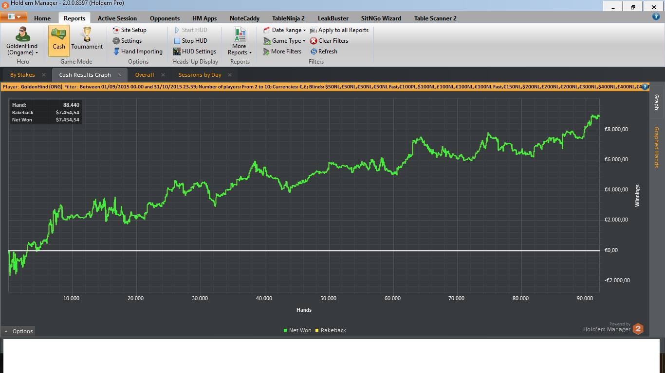The height and width of the screenshot is (373, 665).
Task: Open the Opponents ribbon tab
Action: click(x=165, y=18)
